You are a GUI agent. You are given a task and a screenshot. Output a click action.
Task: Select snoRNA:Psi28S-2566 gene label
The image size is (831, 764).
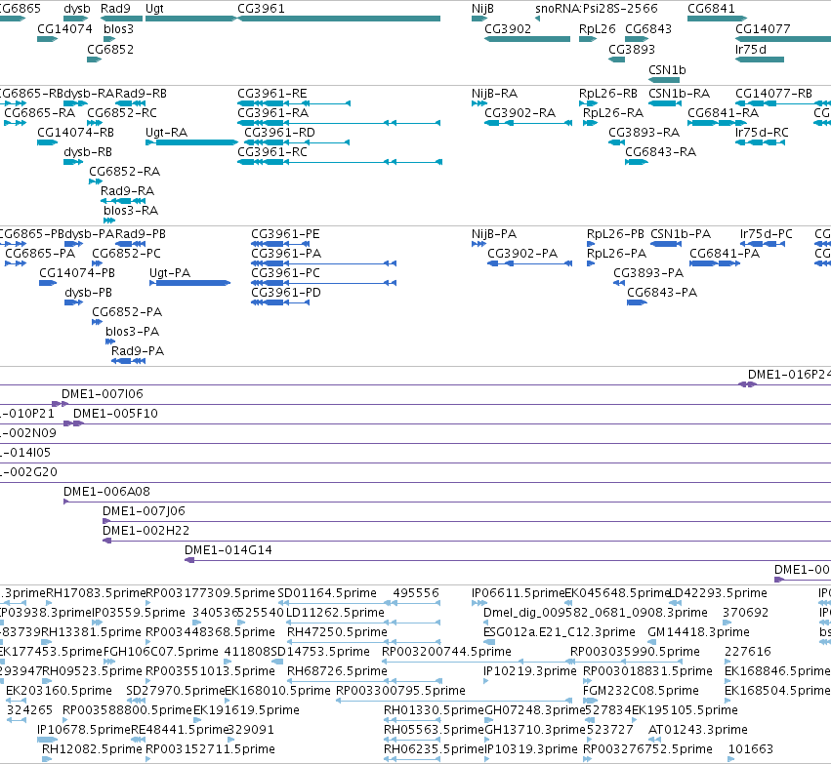click(597, 9)
